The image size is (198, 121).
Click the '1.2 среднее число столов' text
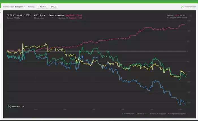click(177, 18)
